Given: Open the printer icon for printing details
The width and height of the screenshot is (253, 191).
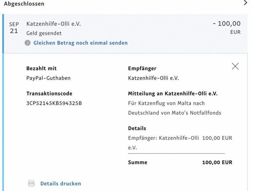Looking at the screenshot, I should pos(31,183).
